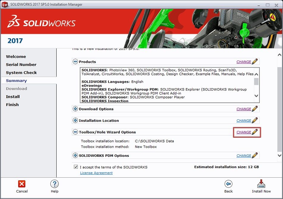
Task: Collapse Toolbox/Hole Wizard Options section
Action: point(75,132)
